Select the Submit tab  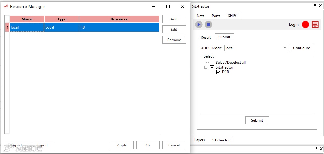click(224, 37)
